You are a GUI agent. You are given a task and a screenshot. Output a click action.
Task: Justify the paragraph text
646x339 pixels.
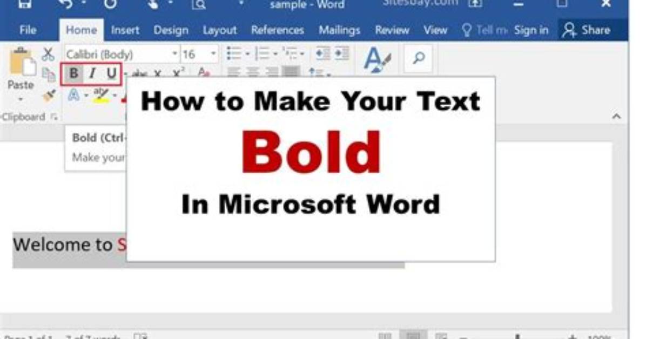tap(291, 72)
